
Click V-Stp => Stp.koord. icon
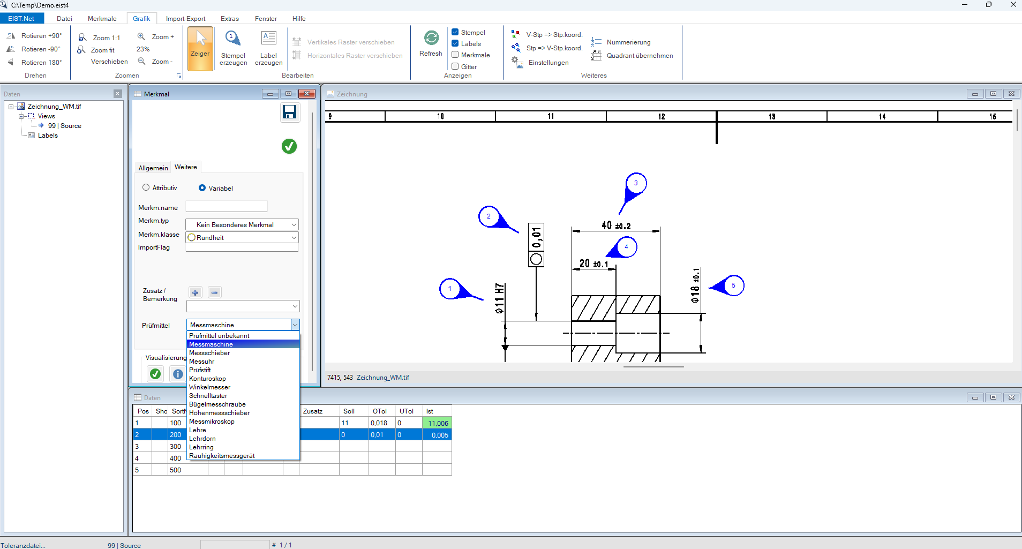(x=516, y=34)
